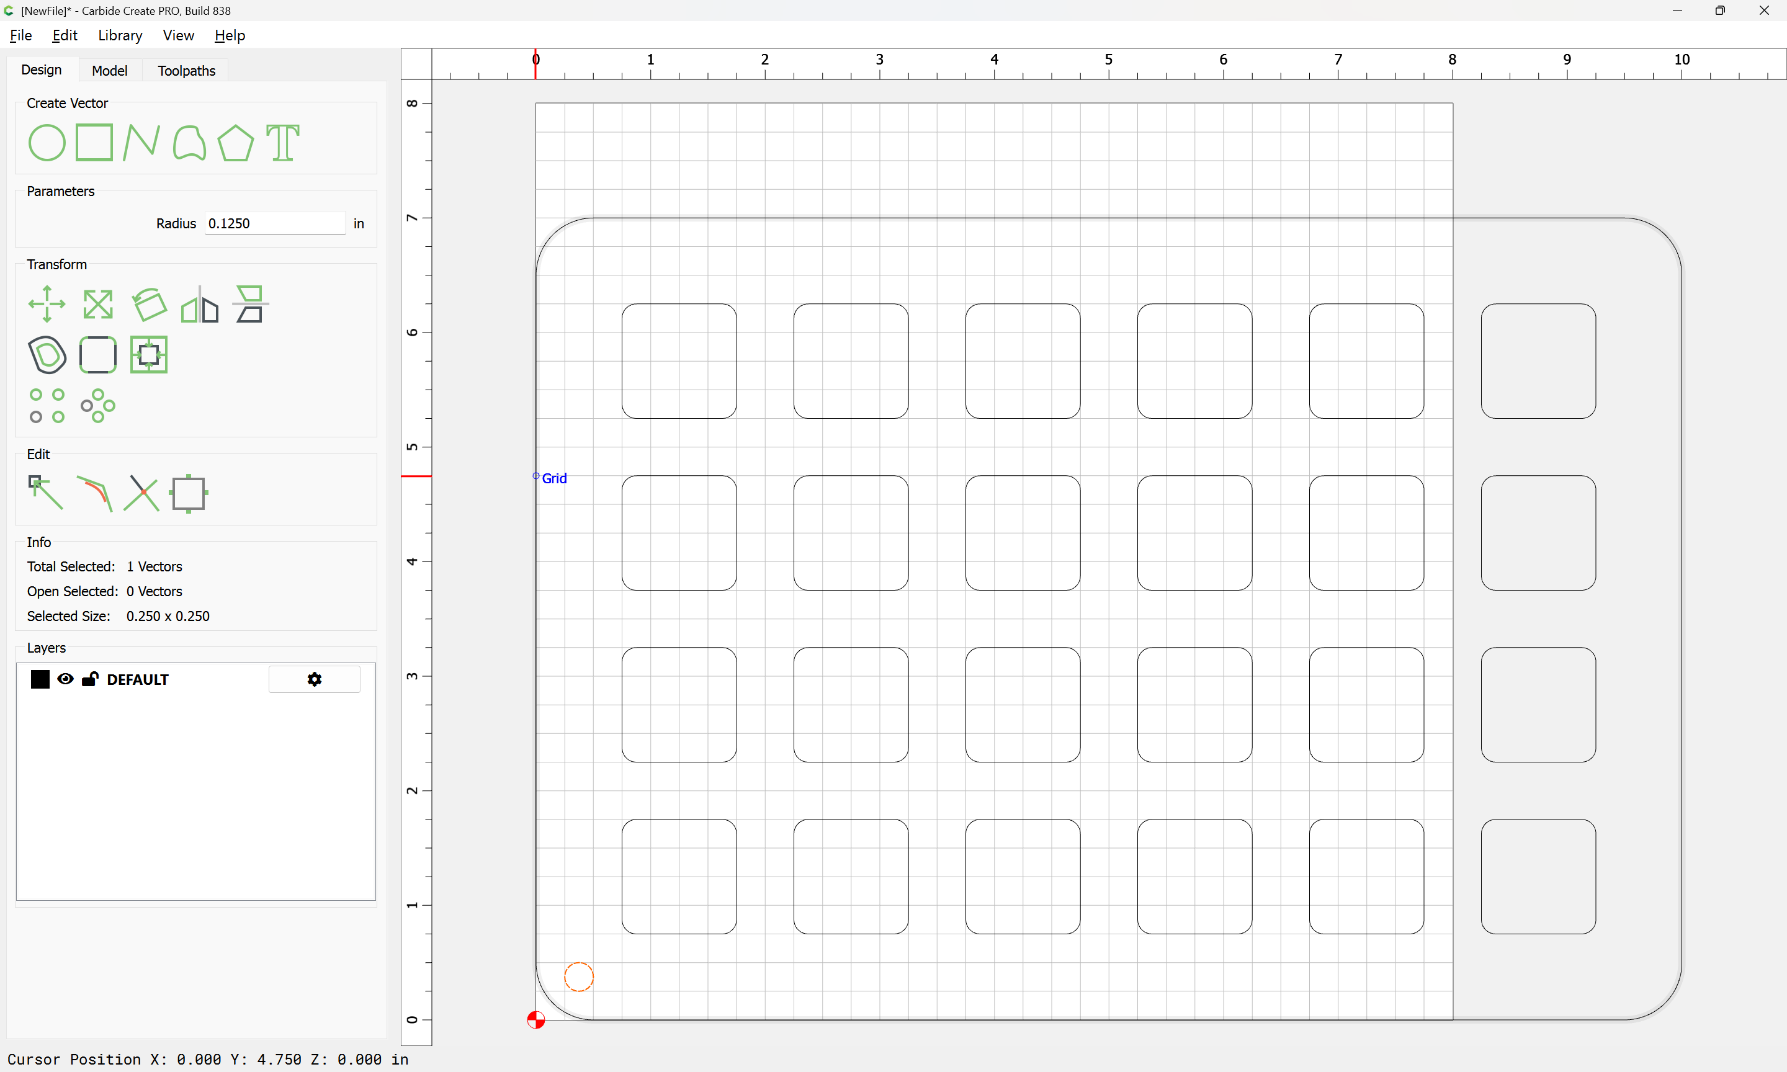
Task: Restore down the Carbide Create window
Action: click(x=1720, y=11)
